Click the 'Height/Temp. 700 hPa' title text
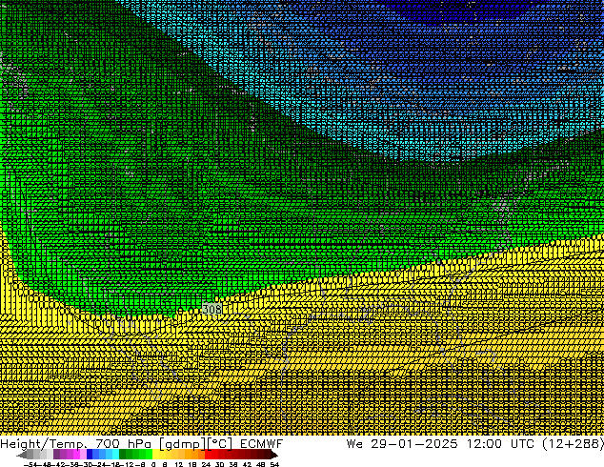Viewport: 604px width, 467px height. pos(75,444)
